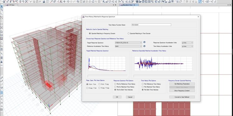Open the Elevation View pane dropdown arrow
233x116 pixels.
[228, 5]
